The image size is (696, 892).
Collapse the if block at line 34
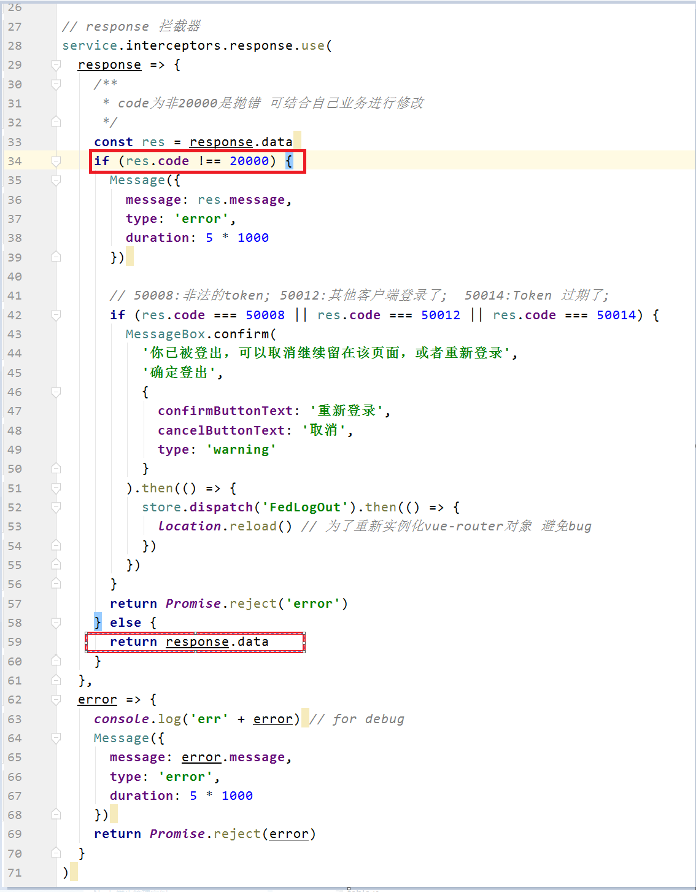(x=56, y=161)
